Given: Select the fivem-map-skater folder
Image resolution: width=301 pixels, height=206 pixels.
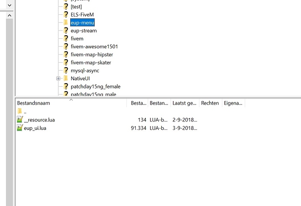Looking at the screenshot, I should tap(91, 63).
